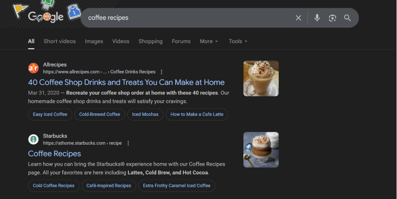Click the Google doodle logo
The image size is (397, 199).
pyautogui.click(x=46, y=17)
